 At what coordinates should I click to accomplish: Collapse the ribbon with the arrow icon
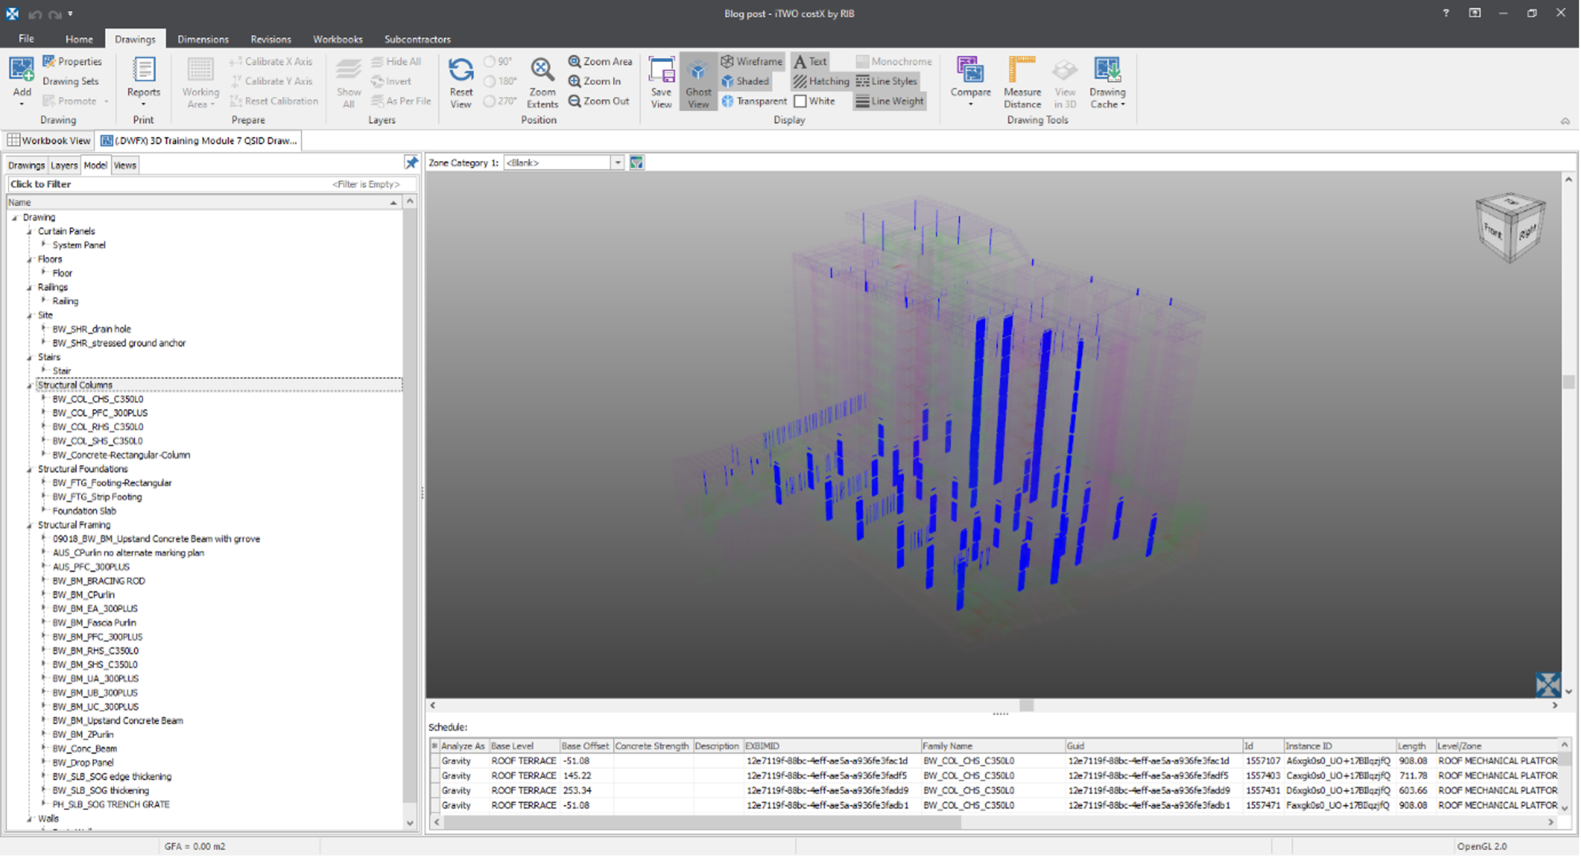(x=1565, y=121)
